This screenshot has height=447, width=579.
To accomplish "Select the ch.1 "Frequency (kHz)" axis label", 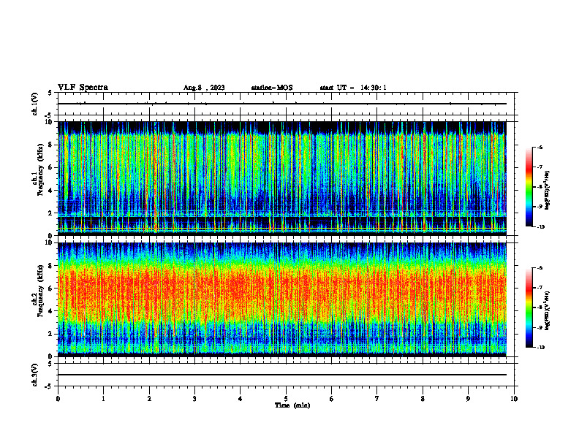I will point(40,169).
